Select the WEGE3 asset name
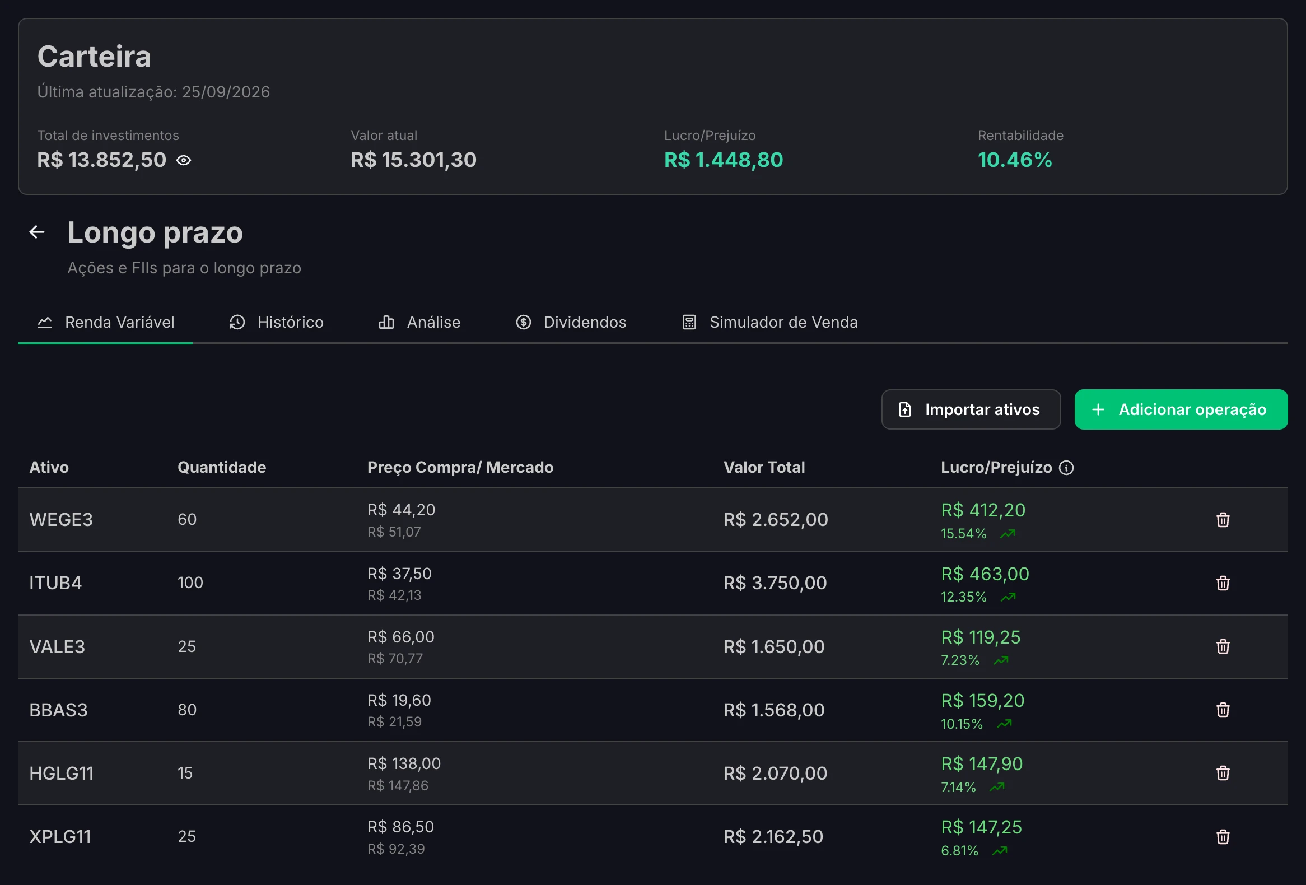 coord(61,520)
